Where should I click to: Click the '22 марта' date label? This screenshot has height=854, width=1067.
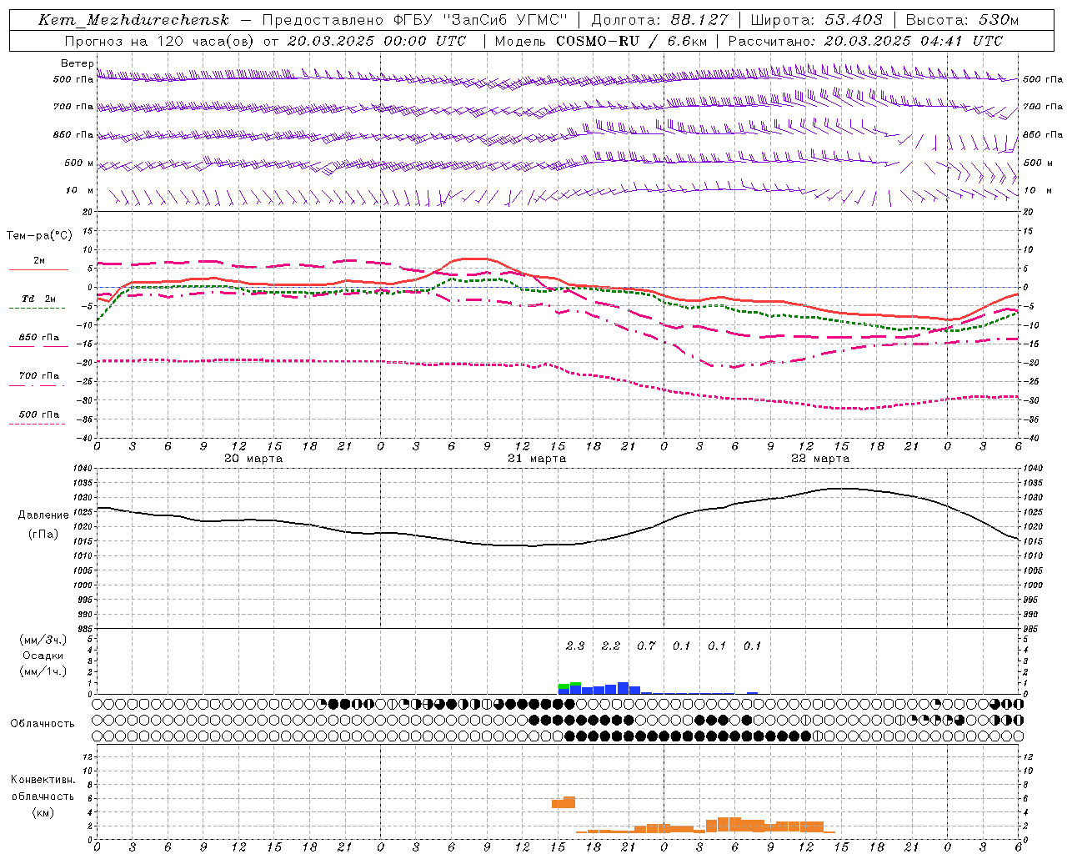pyautogui.click(x=820, y=459)
